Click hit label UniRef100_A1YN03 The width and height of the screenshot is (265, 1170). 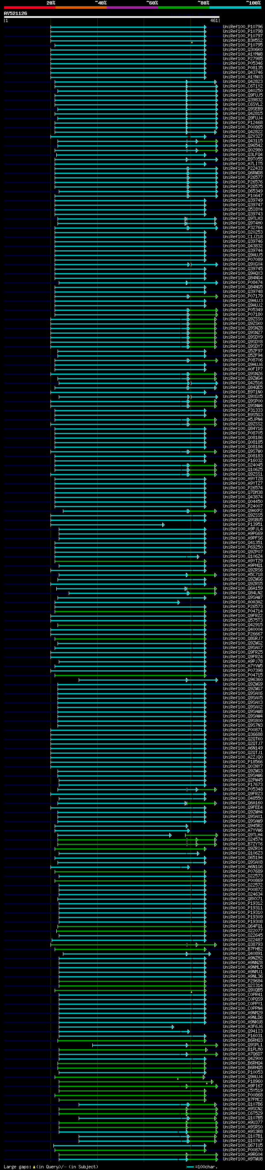pos(243,77)
